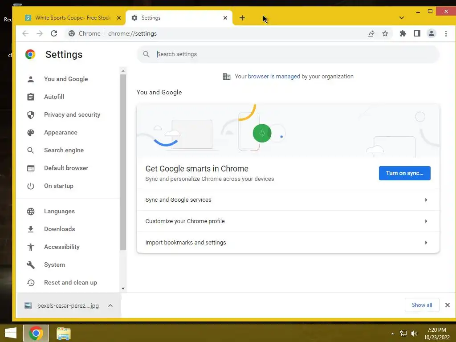The height and width of the screenshot is (342, 456).
Task: Open network icon in system tray
Action: (x=403, y=333)
